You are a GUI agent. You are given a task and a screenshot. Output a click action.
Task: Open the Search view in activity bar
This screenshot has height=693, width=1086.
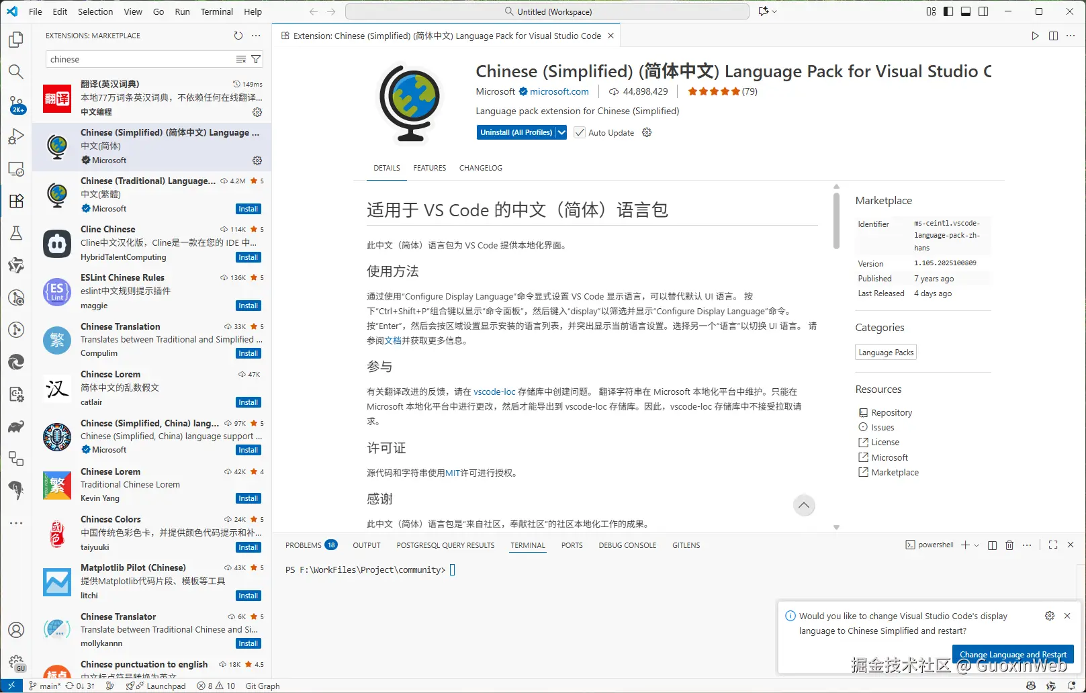[x=16, y=72]
